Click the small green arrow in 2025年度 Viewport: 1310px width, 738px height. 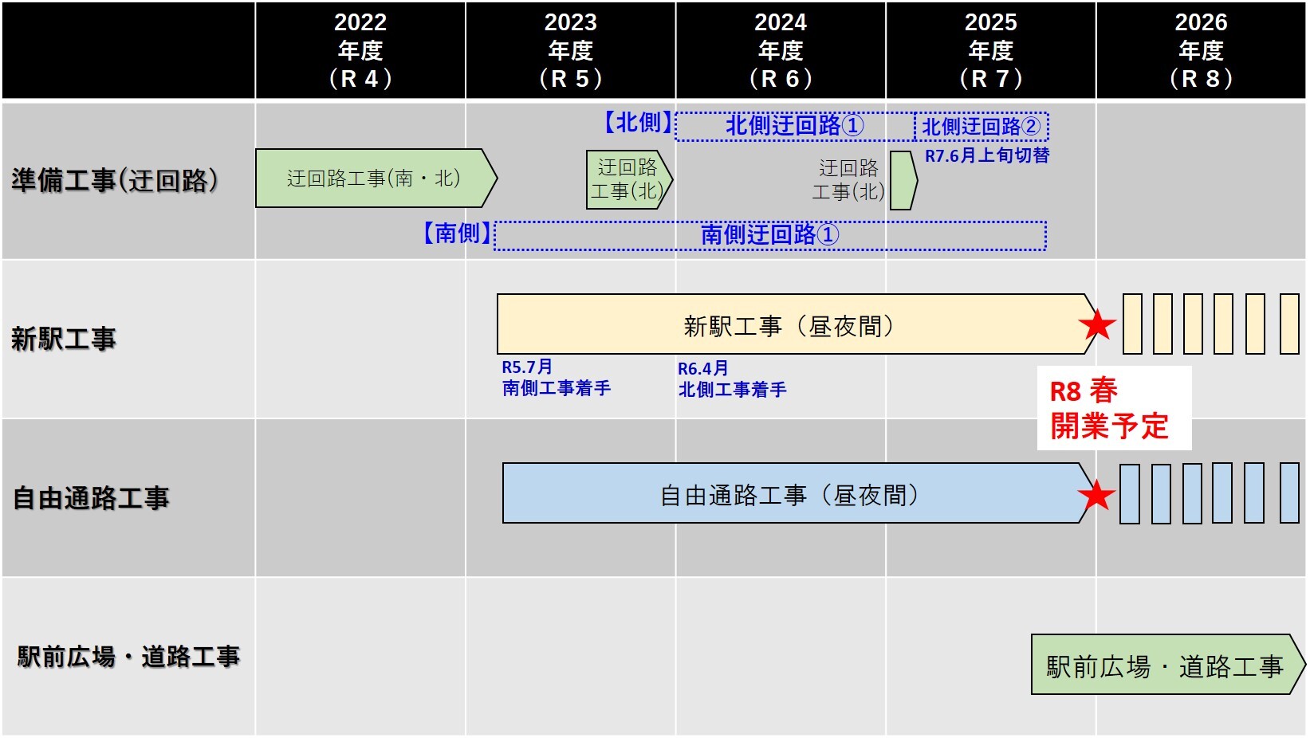903,180
